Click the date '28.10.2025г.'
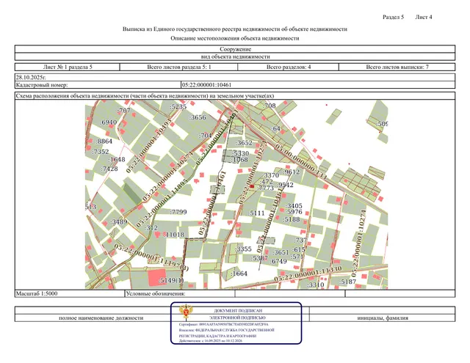The image size is (470, 363). [x=31, y=77]
